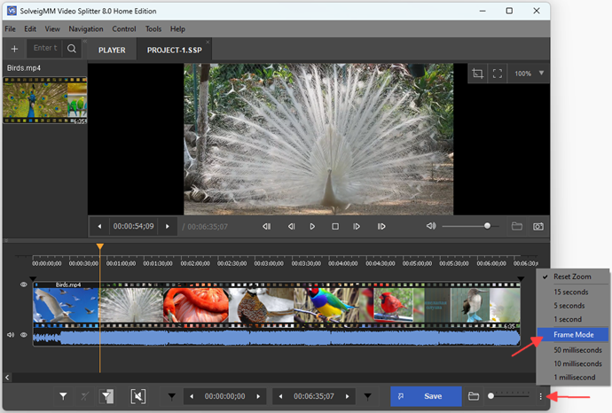
Task: Open the Navigation menu
Action: coord(86,29)
